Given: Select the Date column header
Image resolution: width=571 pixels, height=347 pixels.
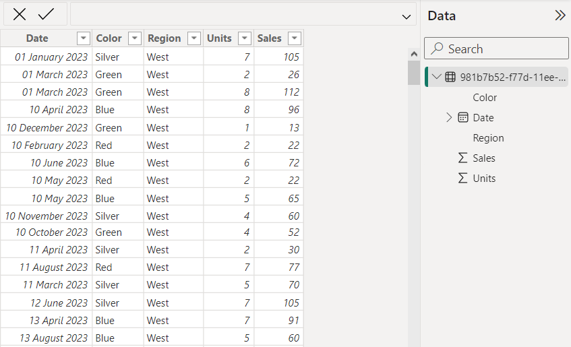Looking at the screenshot, I should coord(37,38).
